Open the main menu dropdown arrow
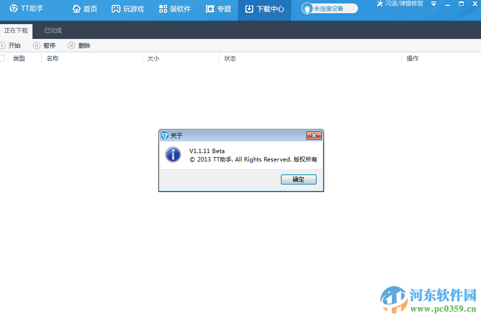Image resolution: width=481 pixels, height=321 pixels. (434, 4)
